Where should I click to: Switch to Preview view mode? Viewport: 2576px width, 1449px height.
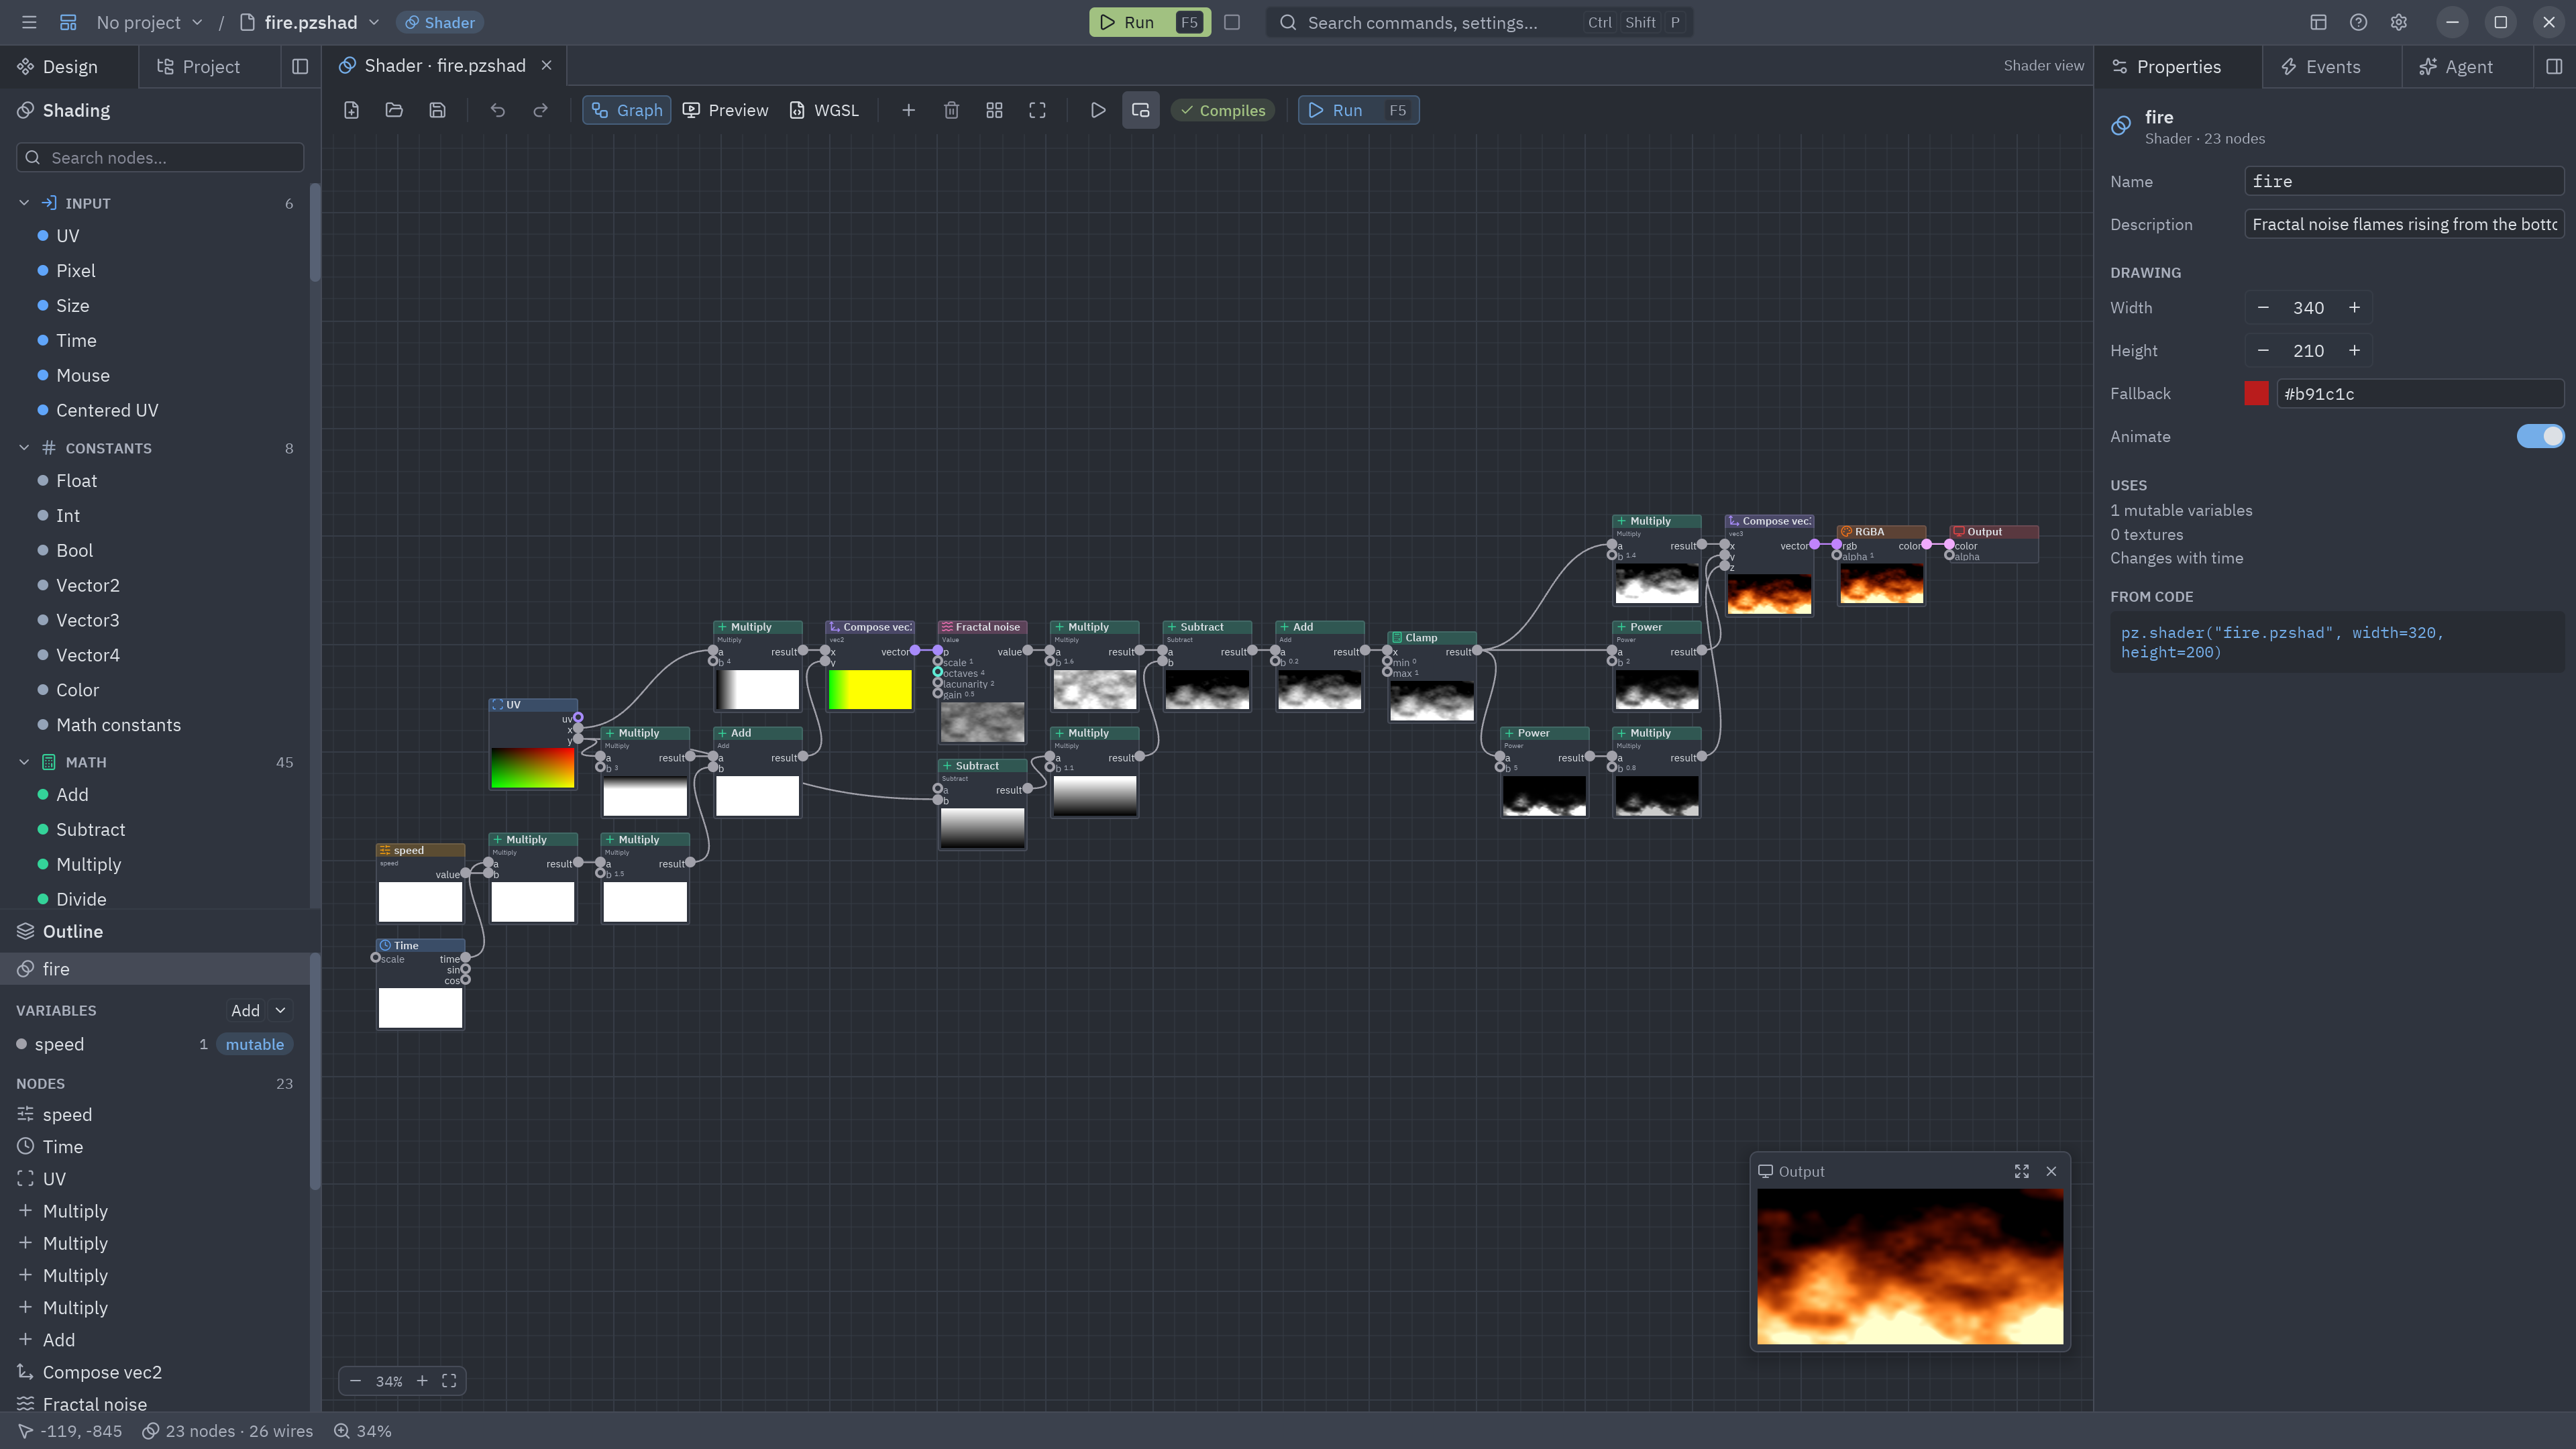(726, 110)
